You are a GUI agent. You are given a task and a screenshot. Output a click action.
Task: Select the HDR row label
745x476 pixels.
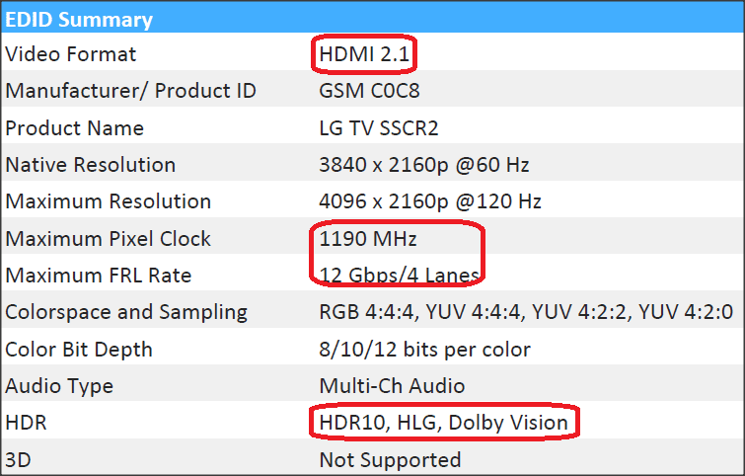pos(27,423)
